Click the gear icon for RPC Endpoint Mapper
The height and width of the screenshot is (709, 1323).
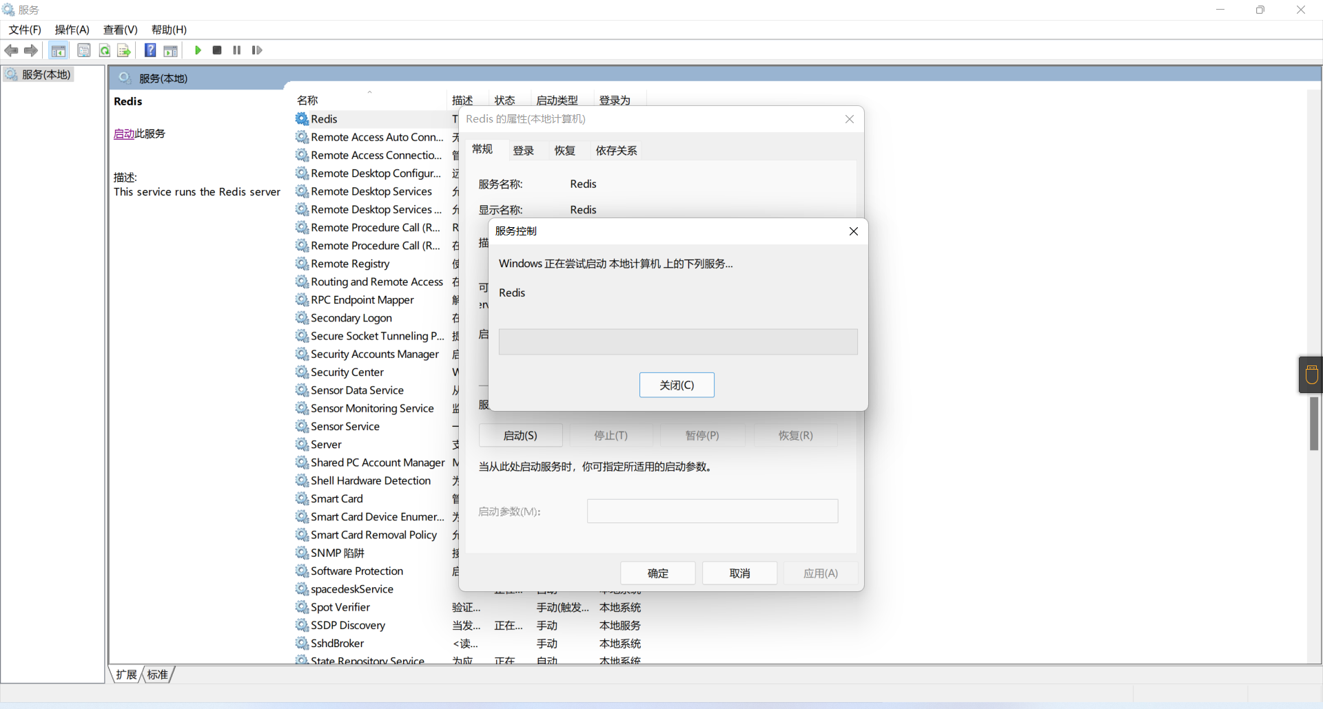point(302,300)
